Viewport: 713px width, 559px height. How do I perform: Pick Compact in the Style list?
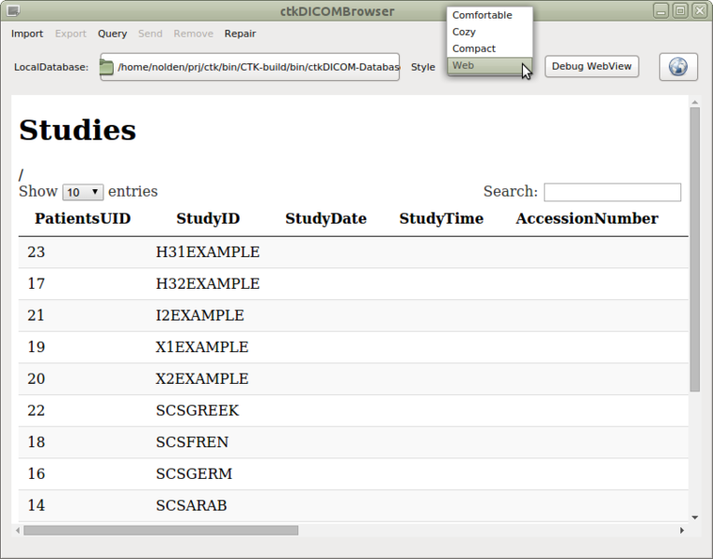(474, 48)
